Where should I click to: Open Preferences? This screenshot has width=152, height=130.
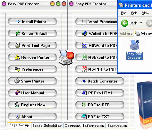click(32, 69)
